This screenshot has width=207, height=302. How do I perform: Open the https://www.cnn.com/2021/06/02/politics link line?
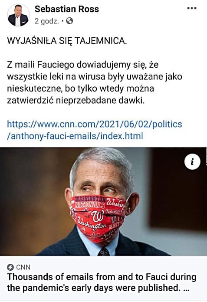pos(95,124)
